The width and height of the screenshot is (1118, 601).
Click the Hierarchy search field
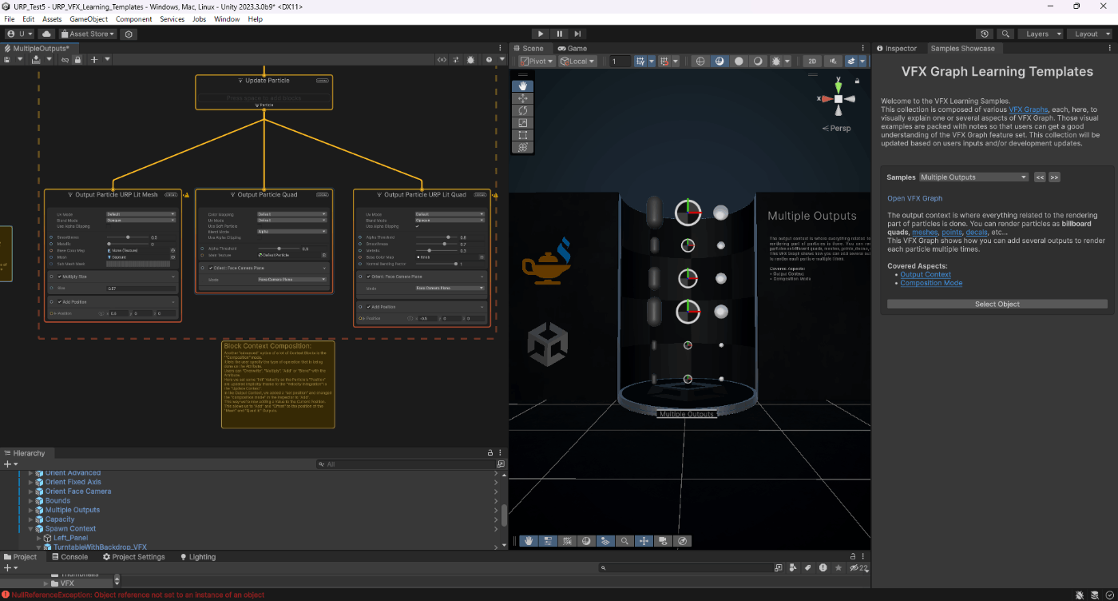click(x=406, y=464)
